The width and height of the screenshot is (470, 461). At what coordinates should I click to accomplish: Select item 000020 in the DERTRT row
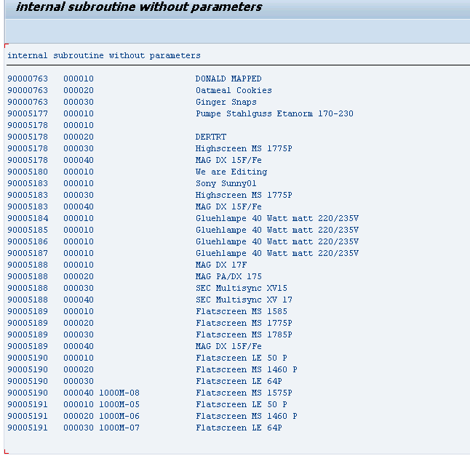coord(79,137)
